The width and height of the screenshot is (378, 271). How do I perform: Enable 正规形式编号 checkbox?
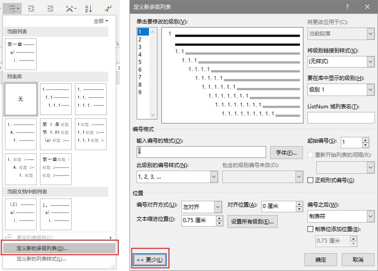pos(311,180)
